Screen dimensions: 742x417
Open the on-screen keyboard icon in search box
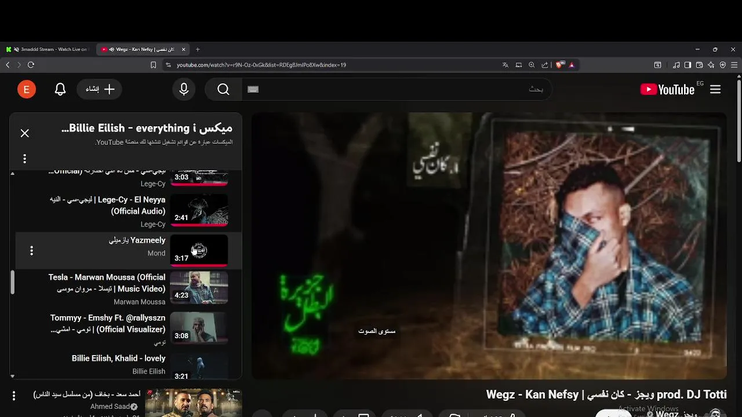pos(253,89)
